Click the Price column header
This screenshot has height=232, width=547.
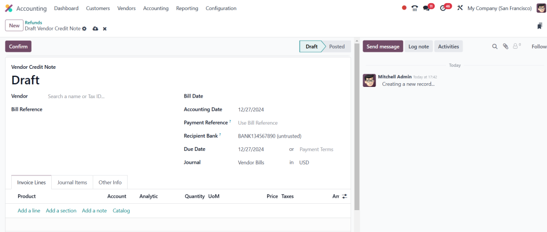272,196
